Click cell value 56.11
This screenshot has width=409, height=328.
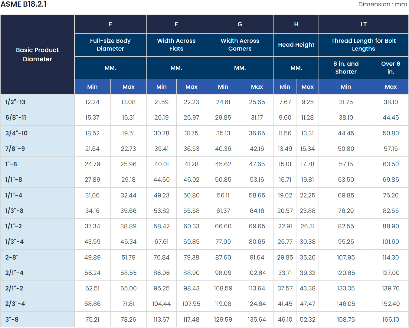click(x=223, y=195)
